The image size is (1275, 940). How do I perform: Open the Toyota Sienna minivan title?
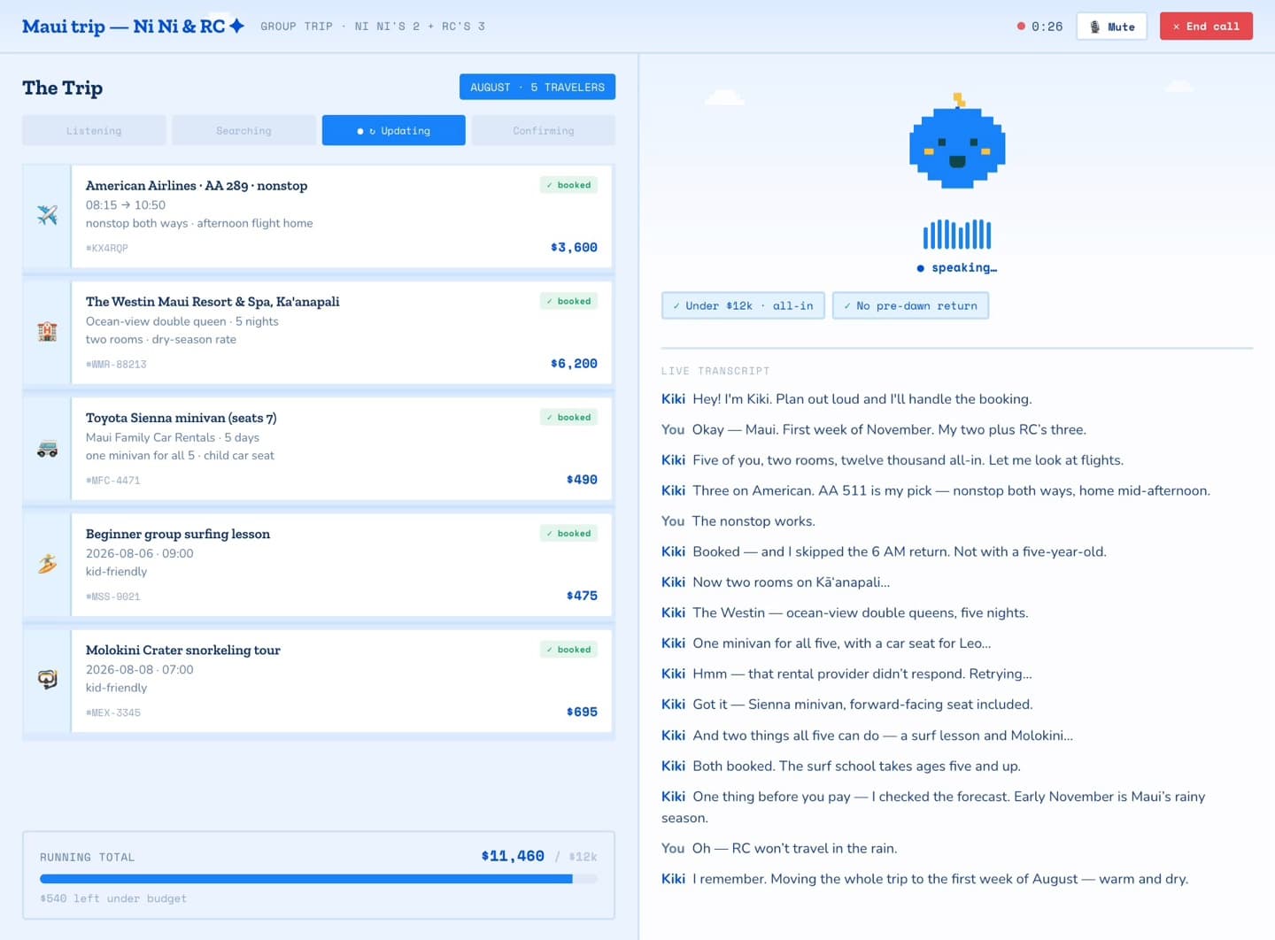(181, 418)
